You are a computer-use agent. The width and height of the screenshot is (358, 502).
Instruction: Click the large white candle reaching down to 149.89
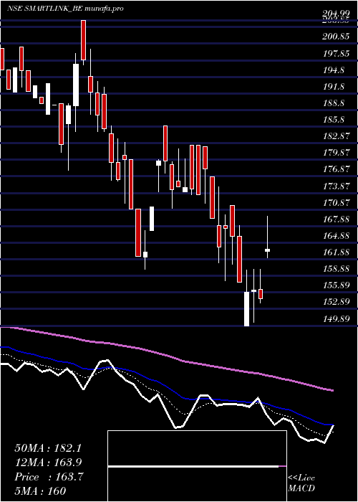[x=247, y=308]
